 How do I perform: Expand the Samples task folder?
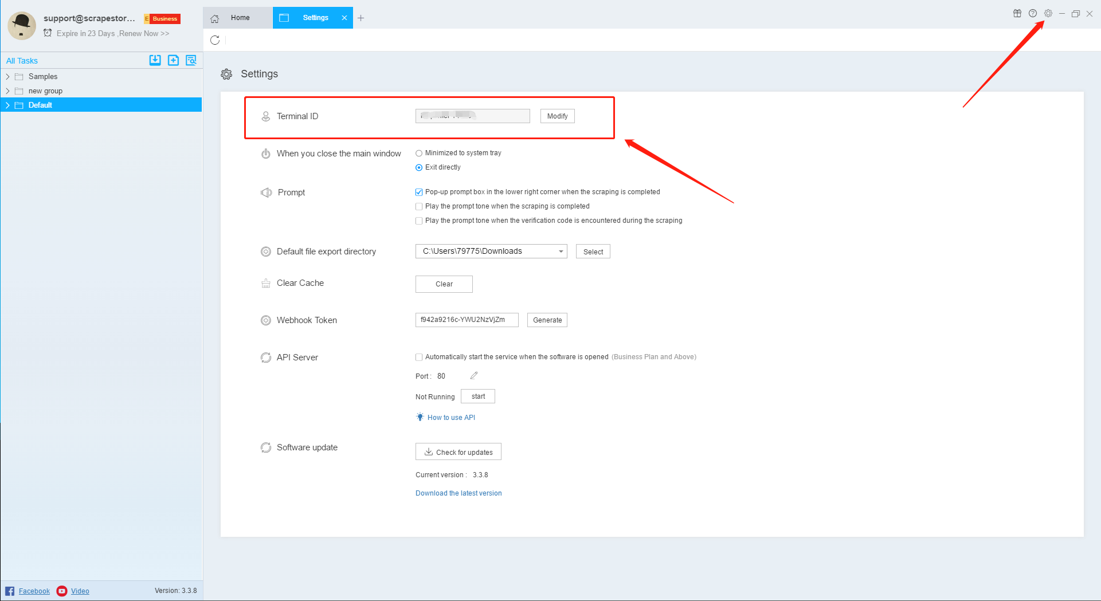tap(7, 77)
